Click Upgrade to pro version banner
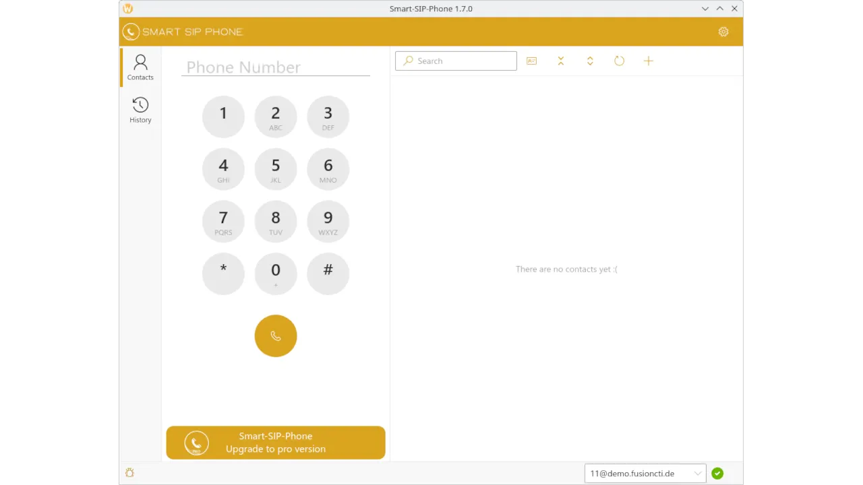 (276, 443)
